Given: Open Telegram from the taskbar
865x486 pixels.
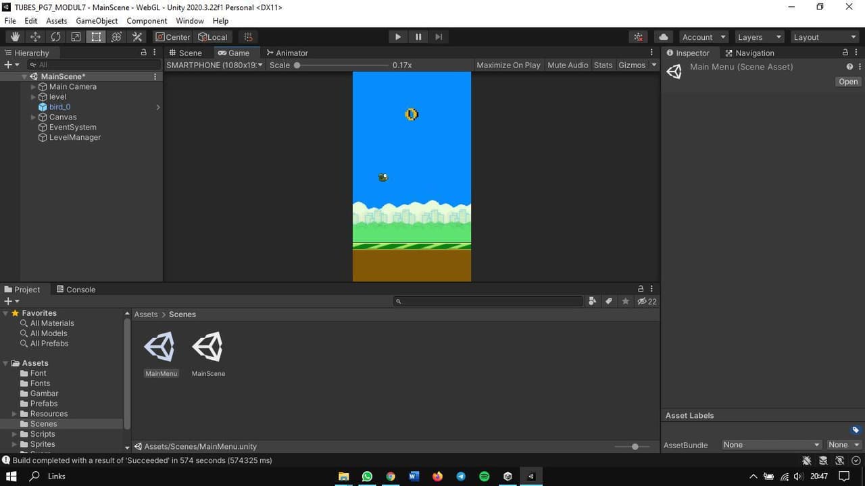Looking at the screenshot, I should 461,476.
